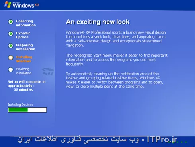Click the '35 minutes' remaining time
Screen dimensions: 195x147
pyautogui.click(x=23, y=90)
